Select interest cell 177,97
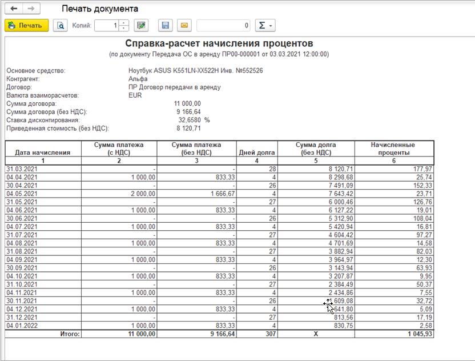 (394, 169)
